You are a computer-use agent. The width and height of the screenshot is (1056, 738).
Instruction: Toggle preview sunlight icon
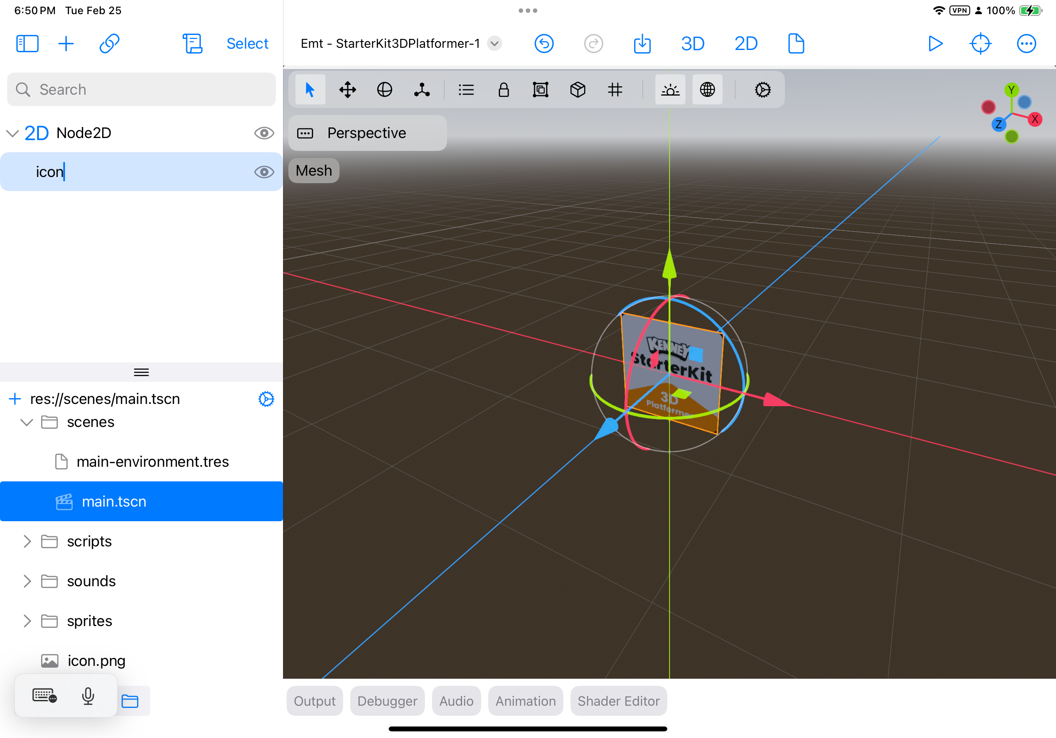click(x=670, y=89)
